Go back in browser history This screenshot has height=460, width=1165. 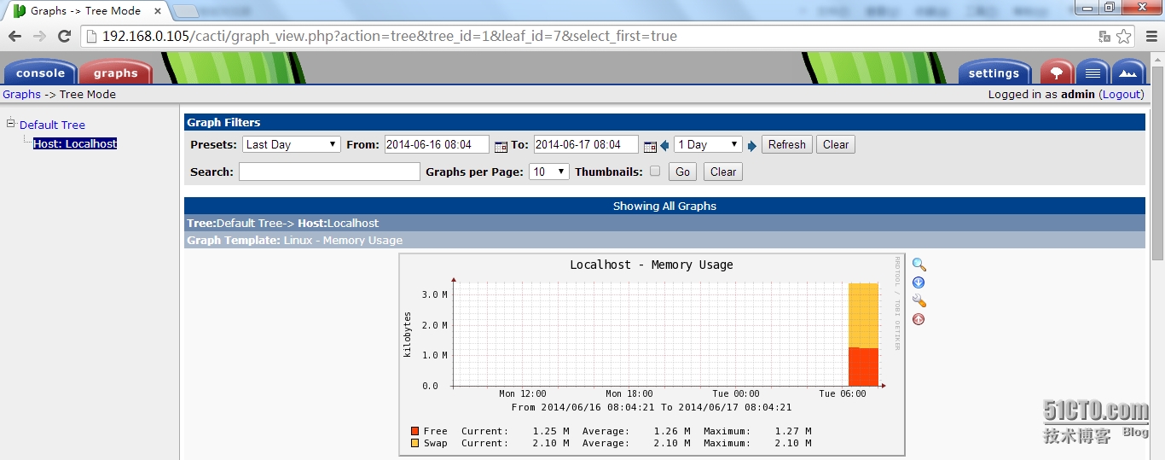point(14,36)
